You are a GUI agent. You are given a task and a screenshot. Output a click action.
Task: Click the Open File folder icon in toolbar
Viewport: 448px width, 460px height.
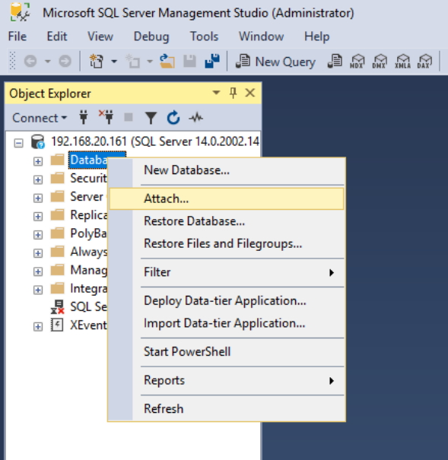[x=167, y=61]
